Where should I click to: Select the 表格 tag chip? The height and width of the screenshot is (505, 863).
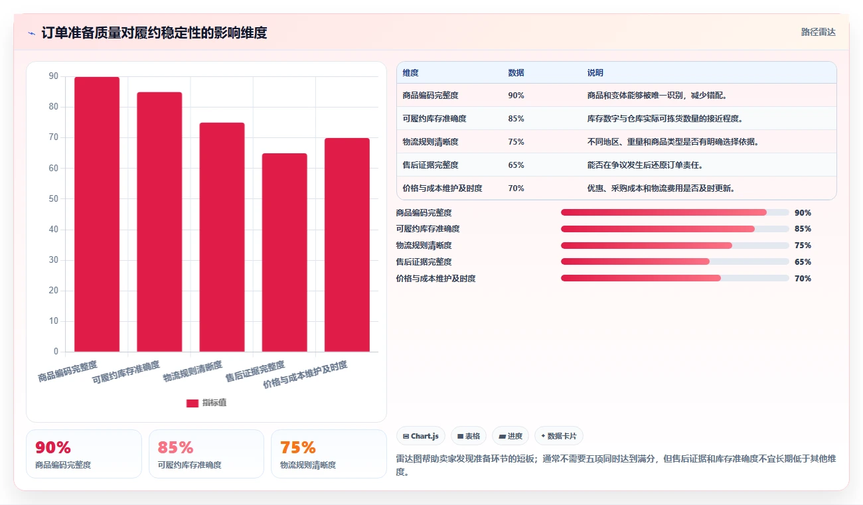point(468,436)
